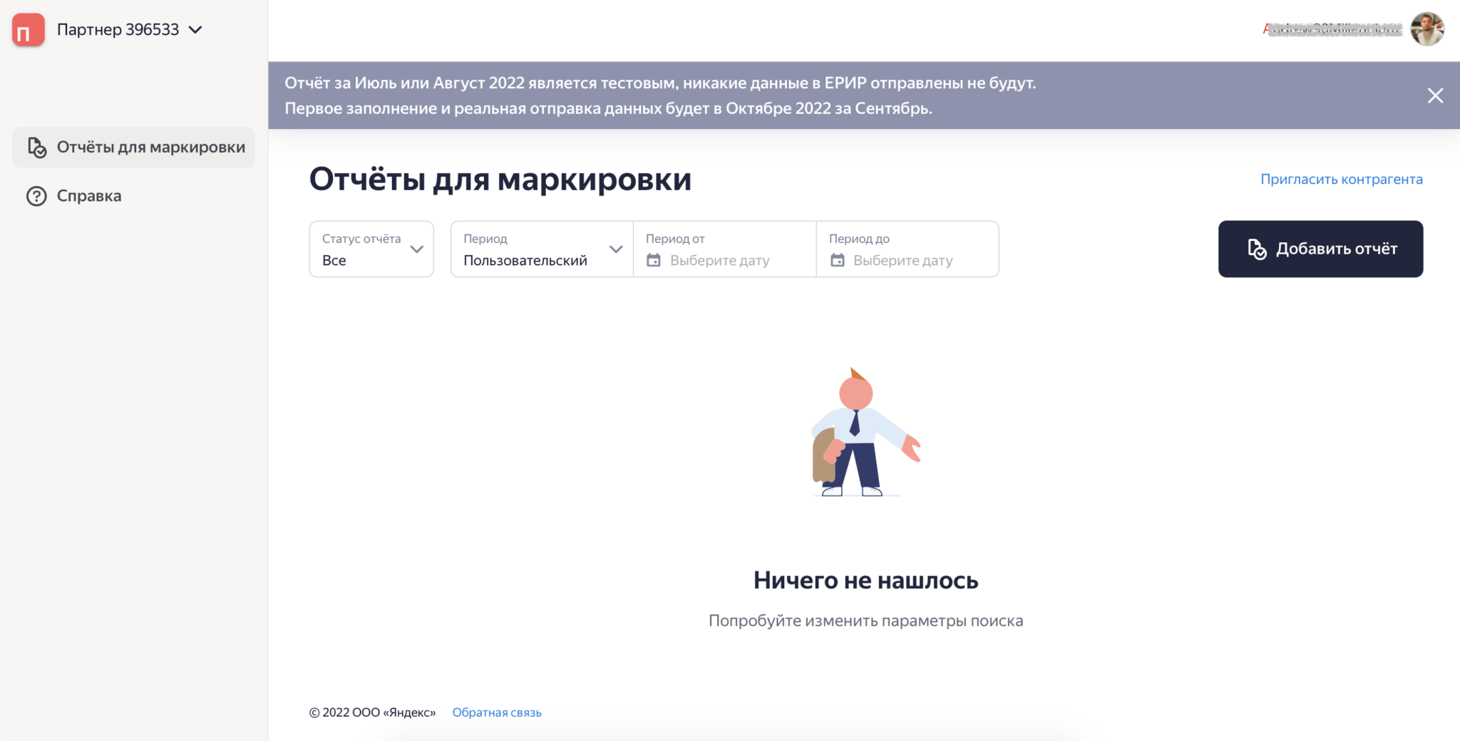Click the document-check icon in the sidebar

(37, 147)
